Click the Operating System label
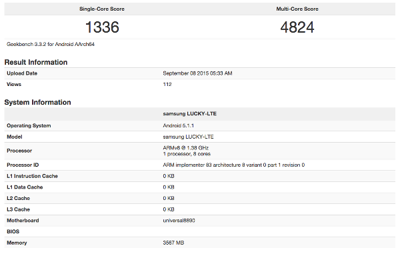 pyautogui.click(x=29, y=126)
